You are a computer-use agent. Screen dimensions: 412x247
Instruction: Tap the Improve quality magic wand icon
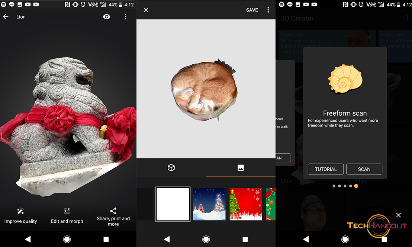click(x=20, y=211)
